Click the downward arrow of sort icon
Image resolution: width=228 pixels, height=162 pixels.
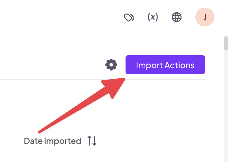(95, 141)
